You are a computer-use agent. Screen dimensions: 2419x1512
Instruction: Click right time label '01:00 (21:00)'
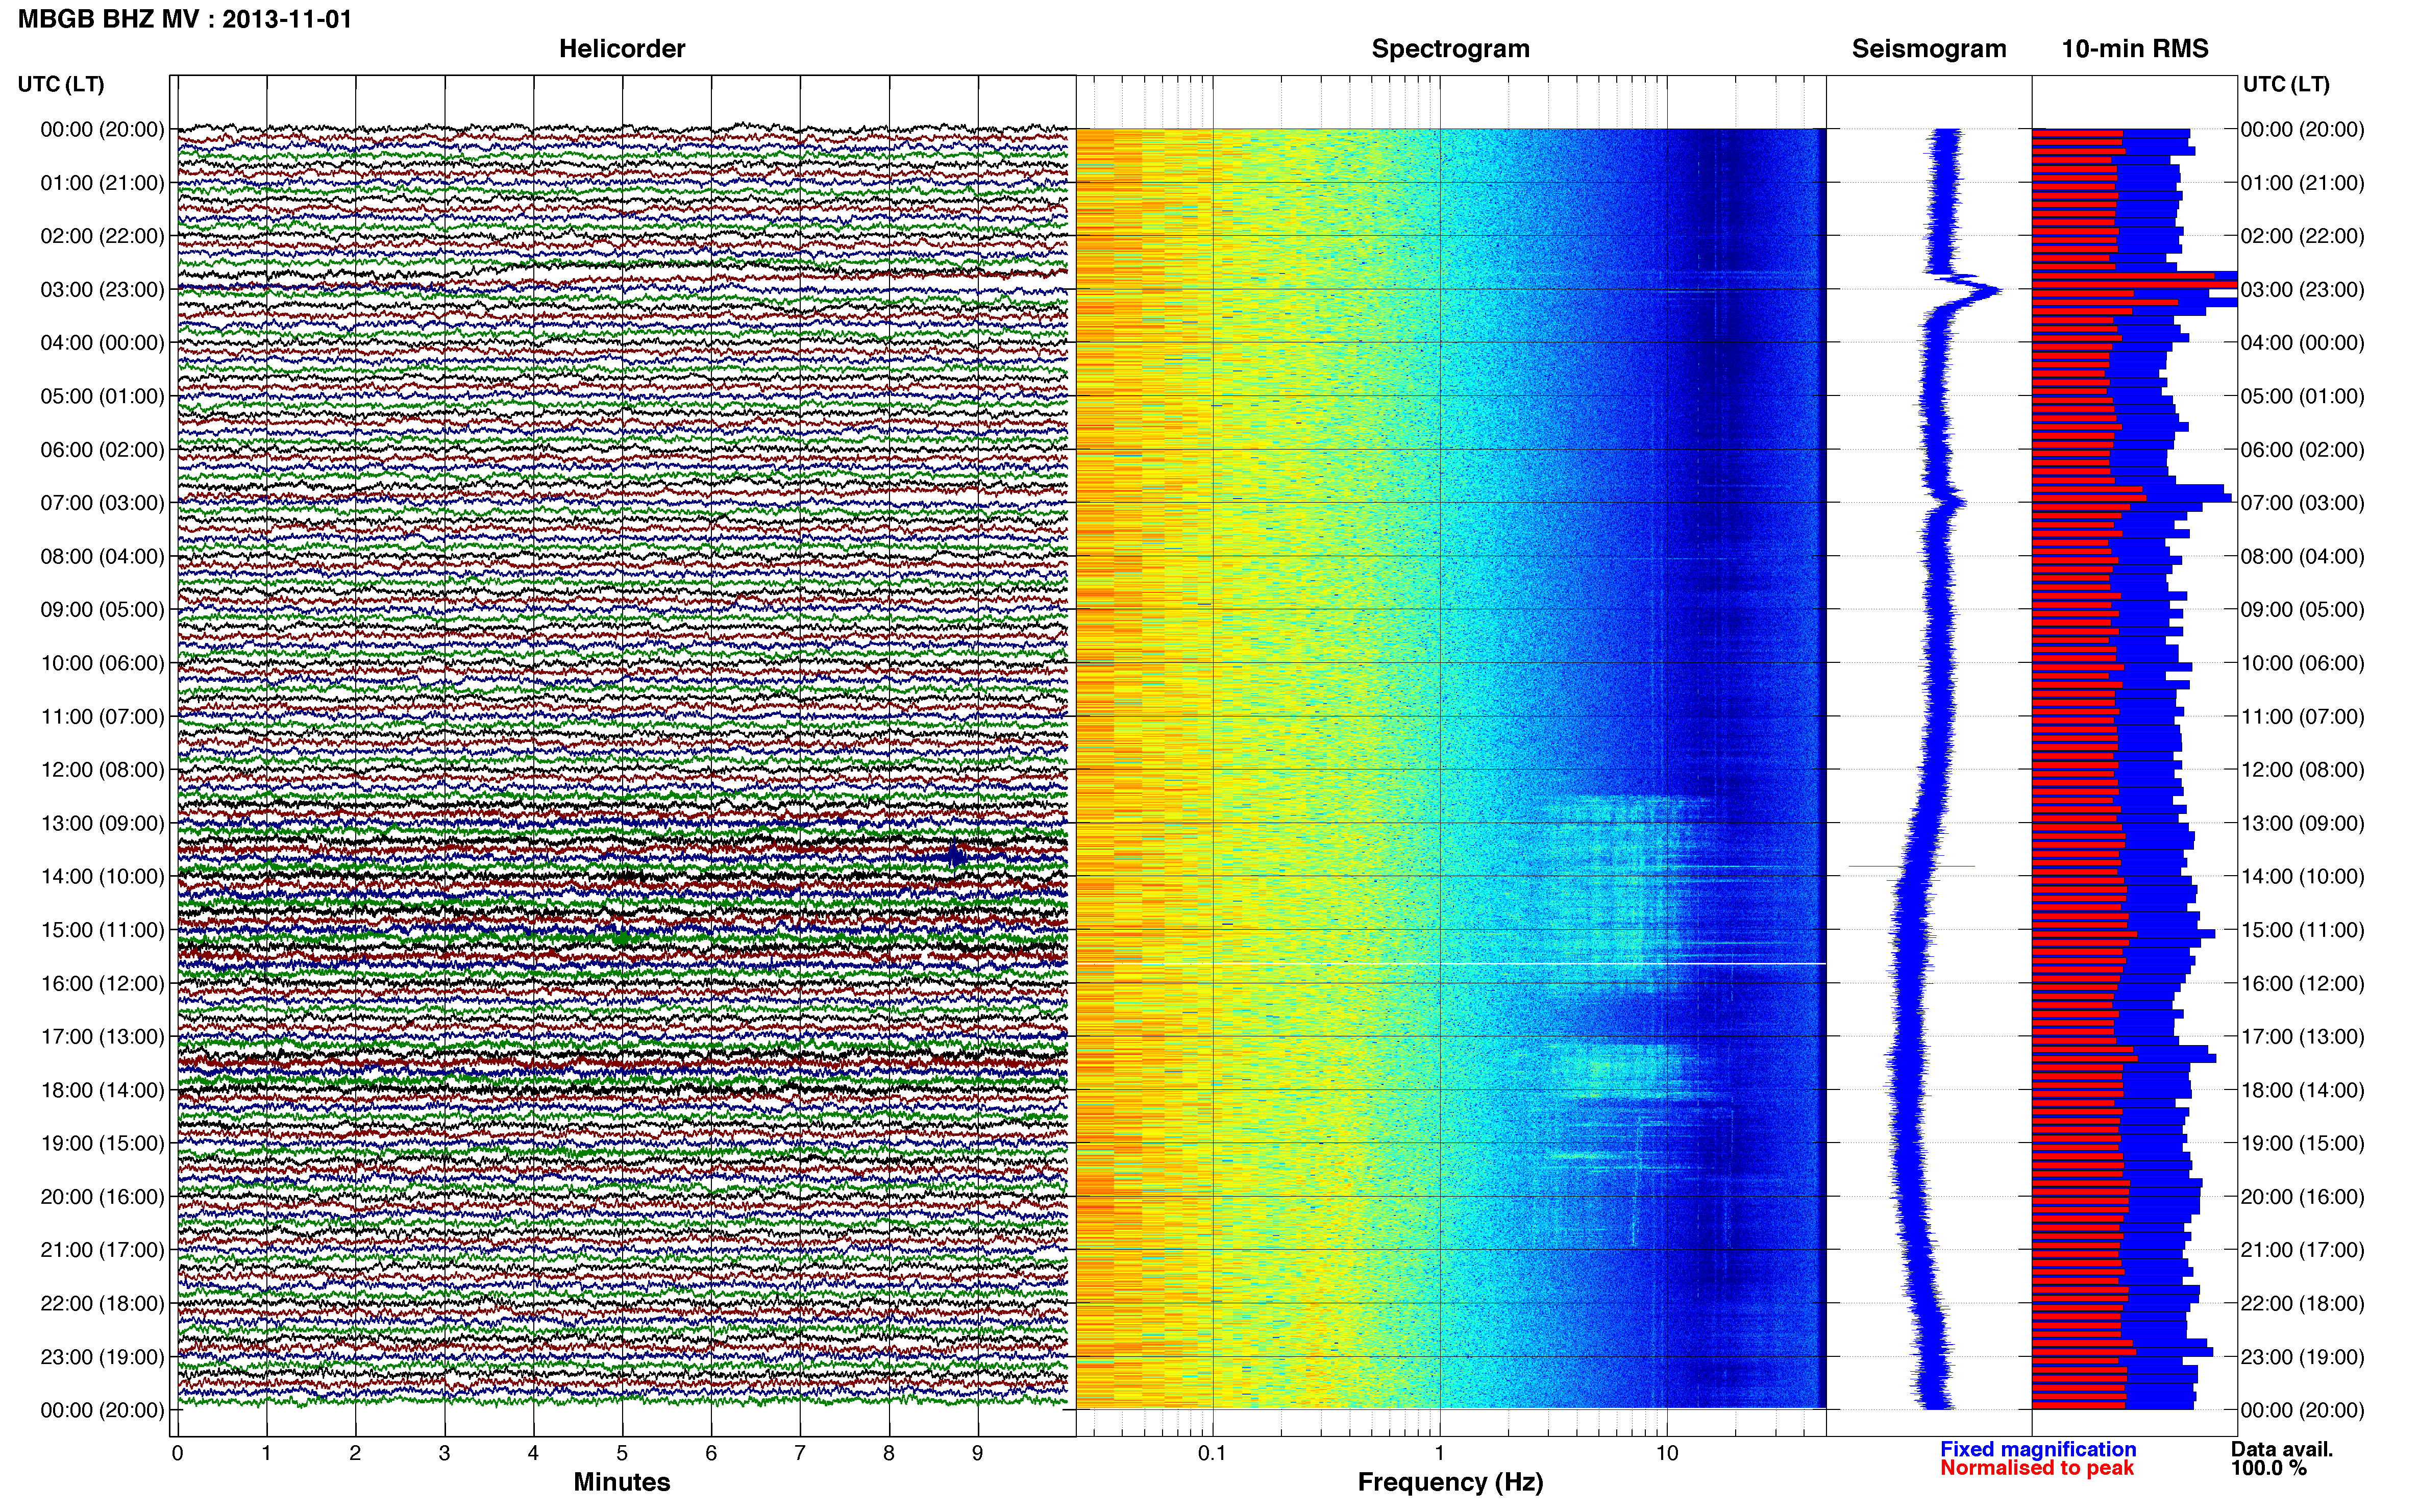(x=2302, y=182)
